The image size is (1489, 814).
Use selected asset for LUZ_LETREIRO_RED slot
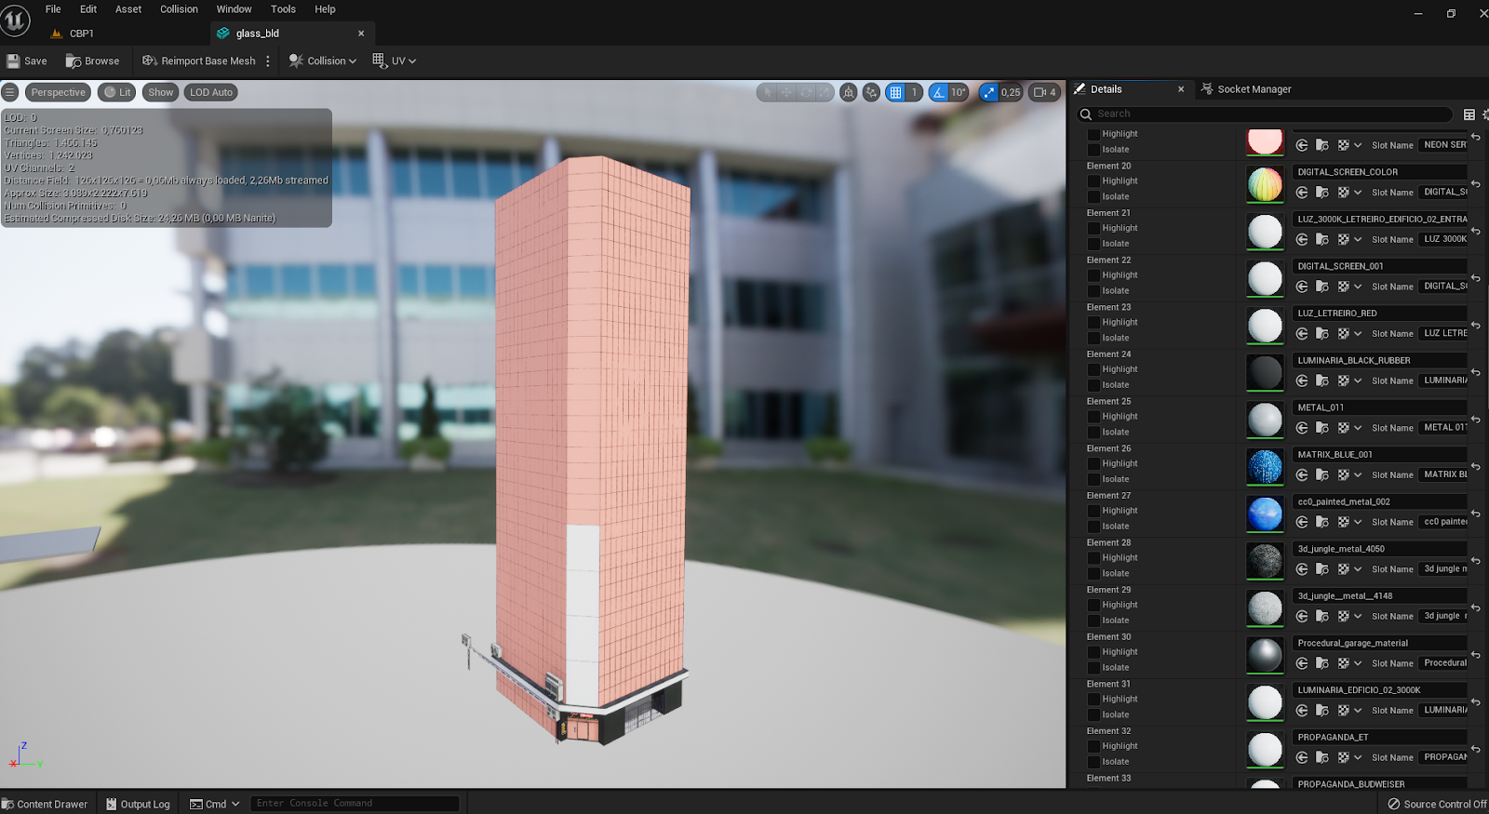click(x=1302, y=333)
